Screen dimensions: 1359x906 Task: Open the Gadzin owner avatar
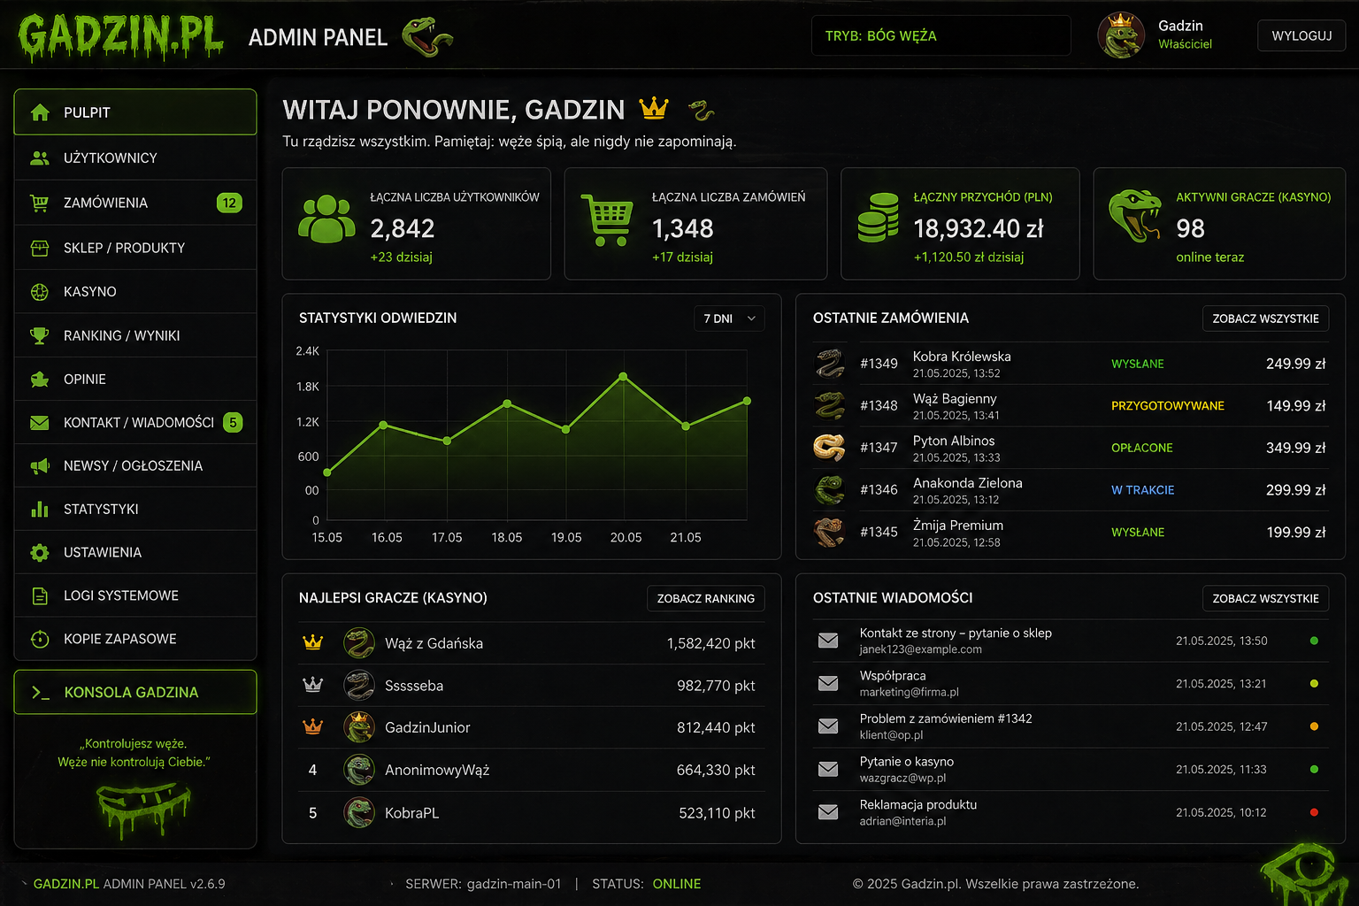click(1121, 35)
